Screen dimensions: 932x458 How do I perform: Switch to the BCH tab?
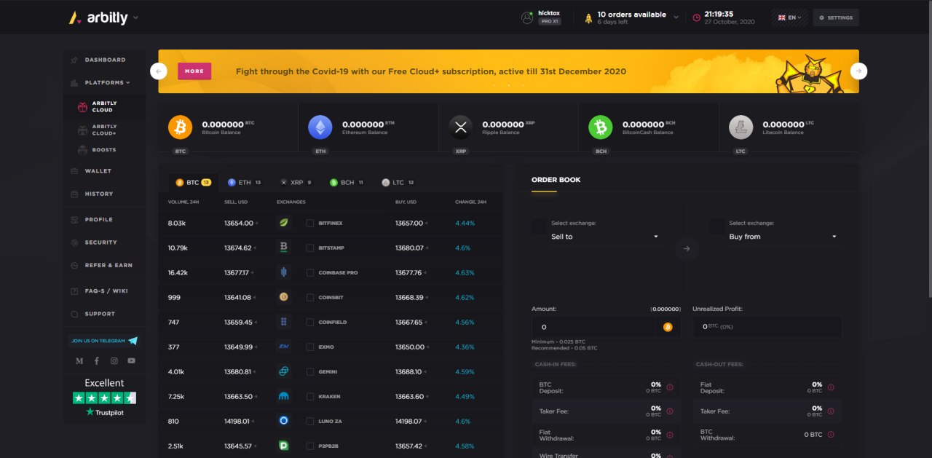(x=346, y=182)
